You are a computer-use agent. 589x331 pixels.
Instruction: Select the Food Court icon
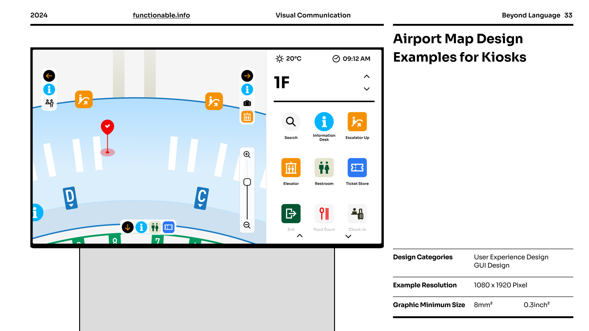(x=324, y=214)
